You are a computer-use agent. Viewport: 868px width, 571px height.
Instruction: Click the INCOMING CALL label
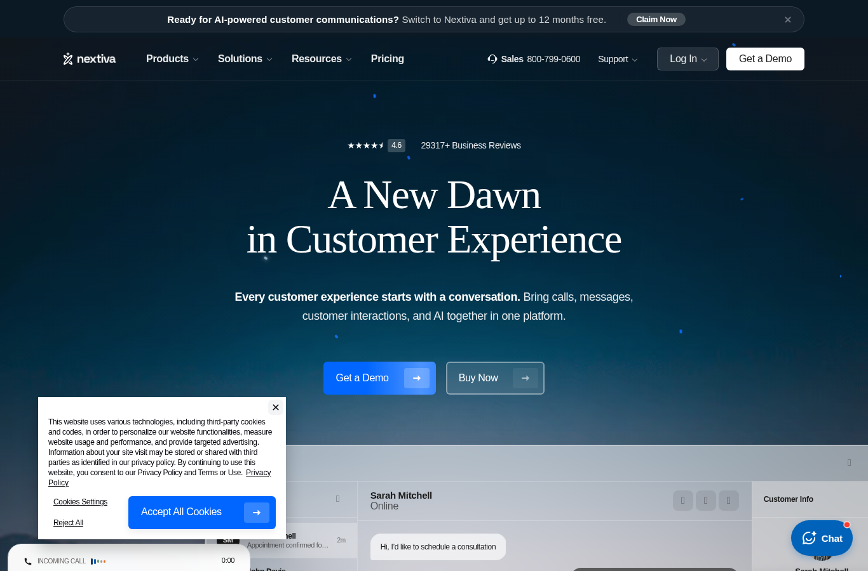coord(62,561)
